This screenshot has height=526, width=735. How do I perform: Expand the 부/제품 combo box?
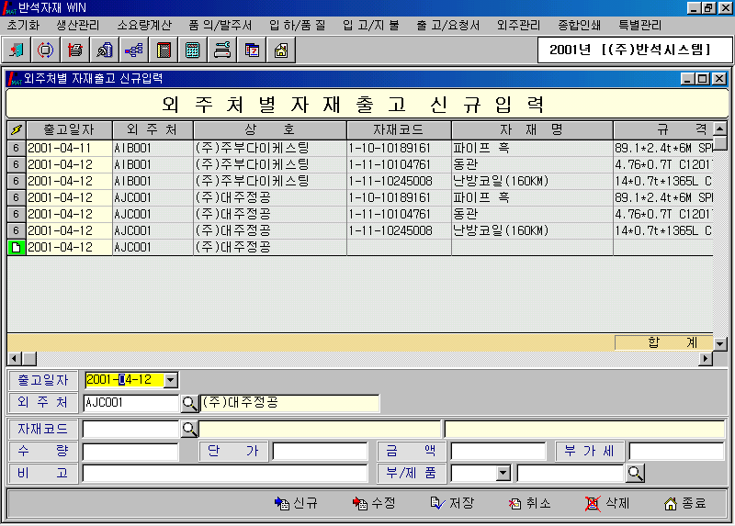tap(503, 474)
